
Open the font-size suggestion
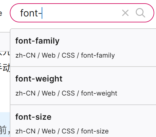(83, 121)
